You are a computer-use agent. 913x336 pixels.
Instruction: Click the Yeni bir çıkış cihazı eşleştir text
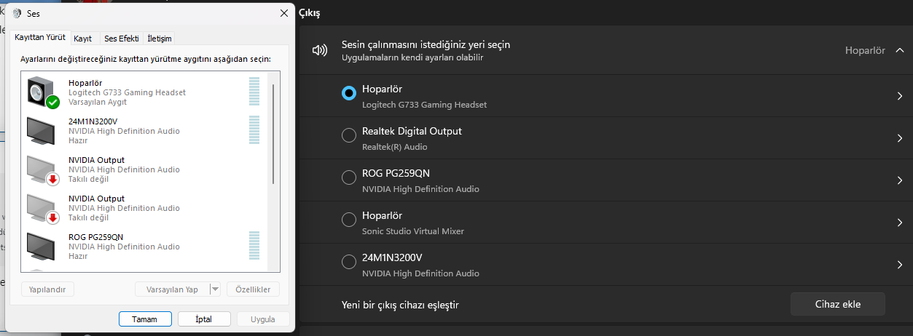[400, 305]
